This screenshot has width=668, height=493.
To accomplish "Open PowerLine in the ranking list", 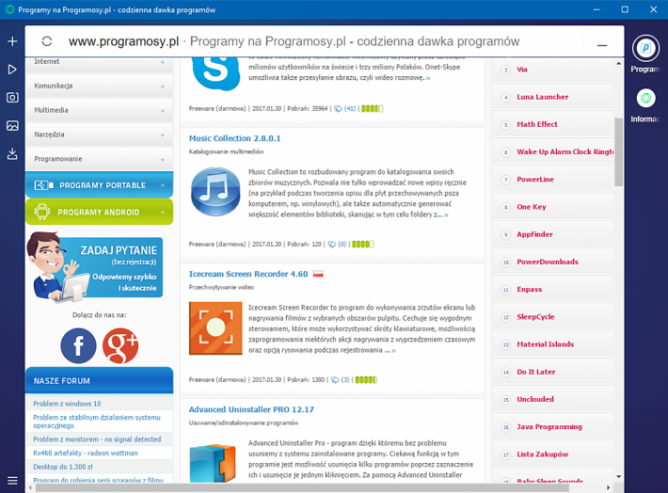I will [x=535, y=180].
